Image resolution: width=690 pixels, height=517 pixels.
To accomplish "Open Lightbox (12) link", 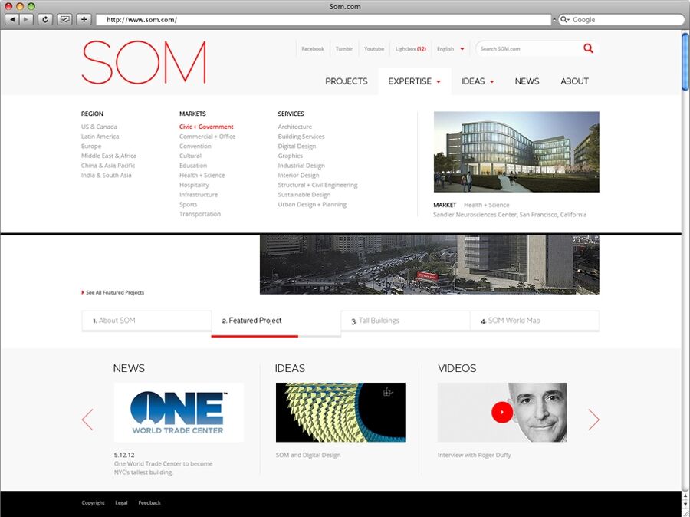I will click(x=411, y=49).
